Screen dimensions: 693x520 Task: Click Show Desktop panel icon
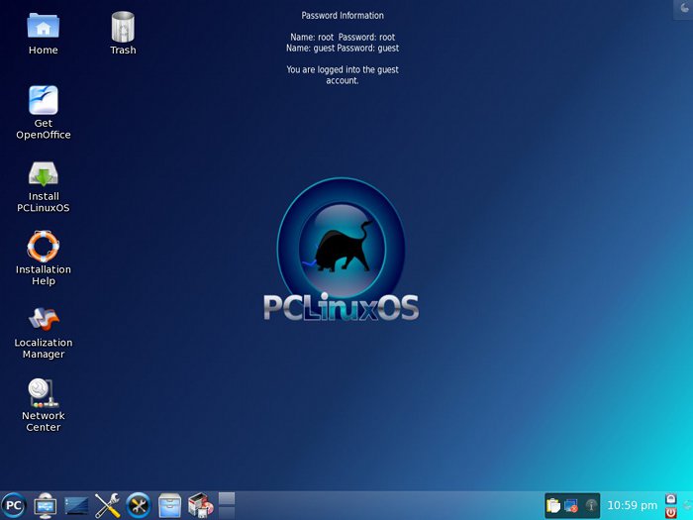76,506
